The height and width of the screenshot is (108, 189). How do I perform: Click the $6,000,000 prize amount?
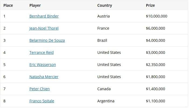[x=155, y=28]
